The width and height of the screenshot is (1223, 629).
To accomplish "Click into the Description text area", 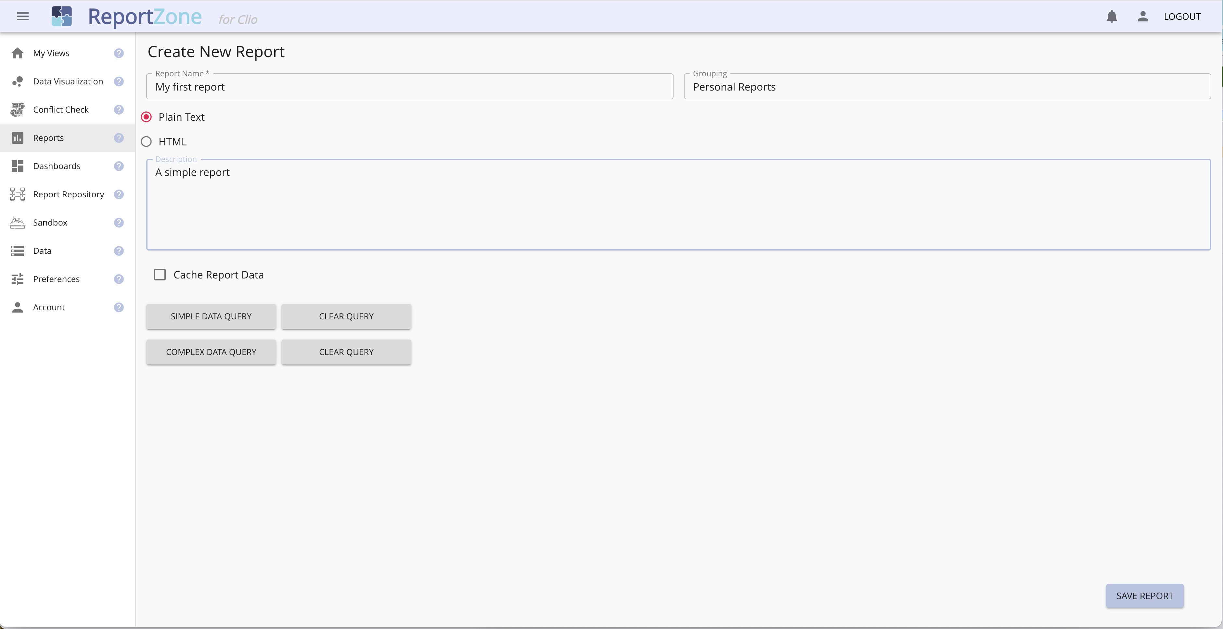I will (x=678, y=204).
